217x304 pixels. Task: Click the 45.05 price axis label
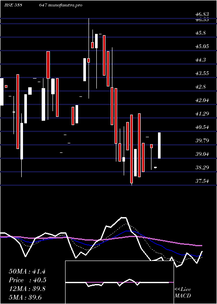pos(202,46)
